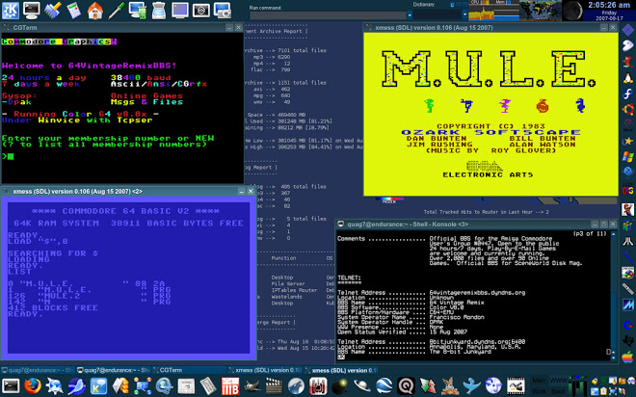Expand the Run command history dropdown
Screen dimensions: 636x397
pyautogui.click(x=410, y=15)
